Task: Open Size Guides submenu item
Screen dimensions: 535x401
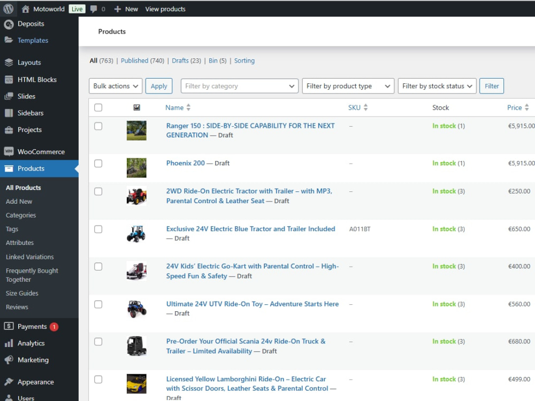Action: 22,293
